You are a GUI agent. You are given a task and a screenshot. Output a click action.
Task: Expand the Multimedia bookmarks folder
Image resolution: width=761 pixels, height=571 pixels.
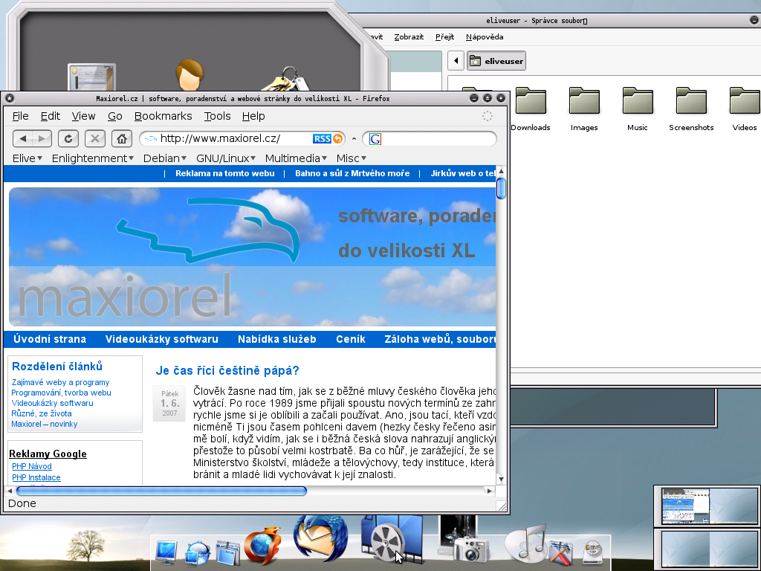pos(296,158)
